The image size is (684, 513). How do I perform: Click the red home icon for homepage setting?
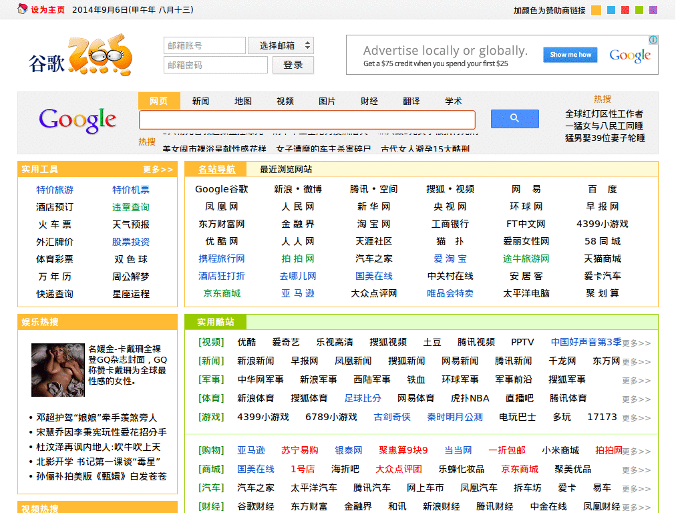22,9
